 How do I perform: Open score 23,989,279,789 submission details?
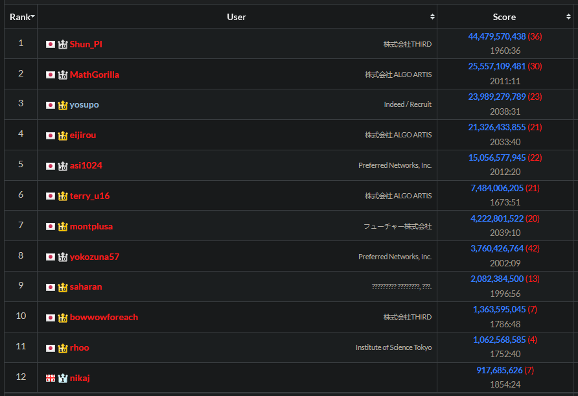tap(497, 97)
